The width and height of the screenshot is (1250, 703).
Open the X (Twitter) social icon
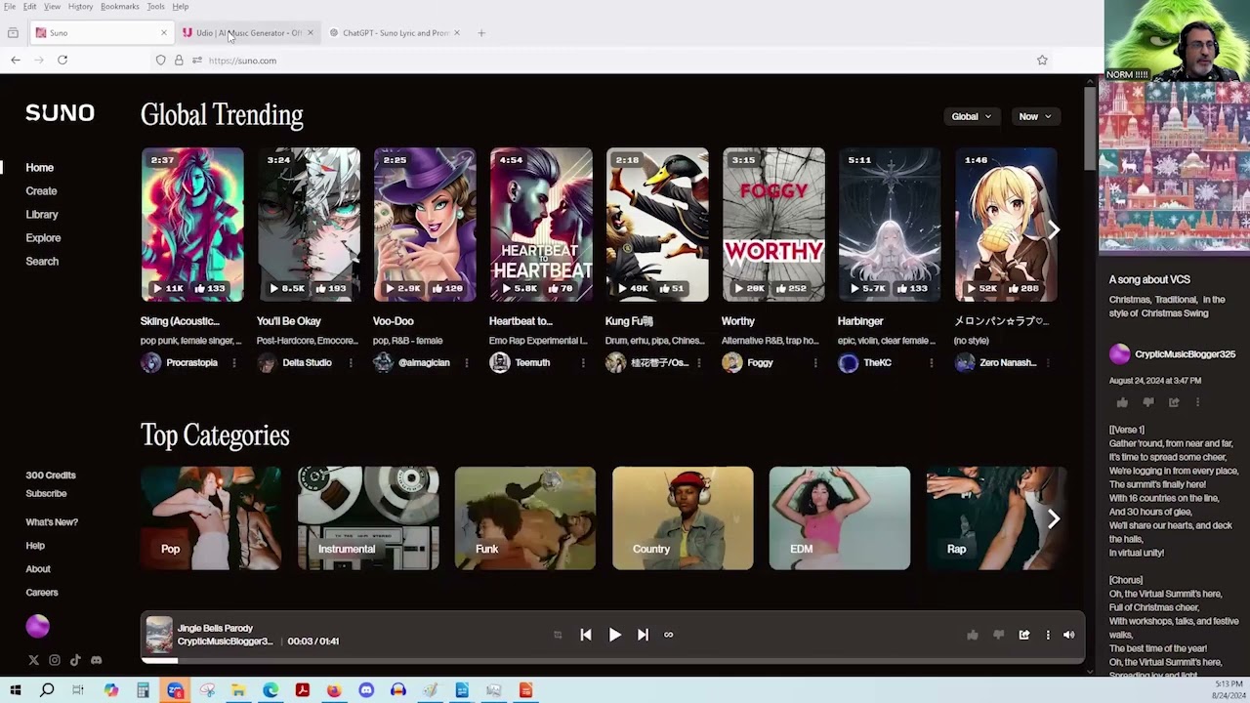coord(33,660)
